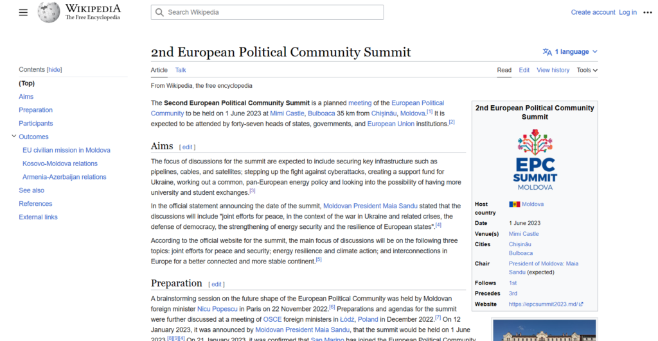Open the three-dot personal tools menu
Screen dimensions: 658x341
click(648, 12)
